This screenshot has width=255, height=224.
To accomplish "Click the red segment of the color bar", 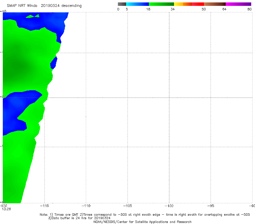I will point(198,4).
